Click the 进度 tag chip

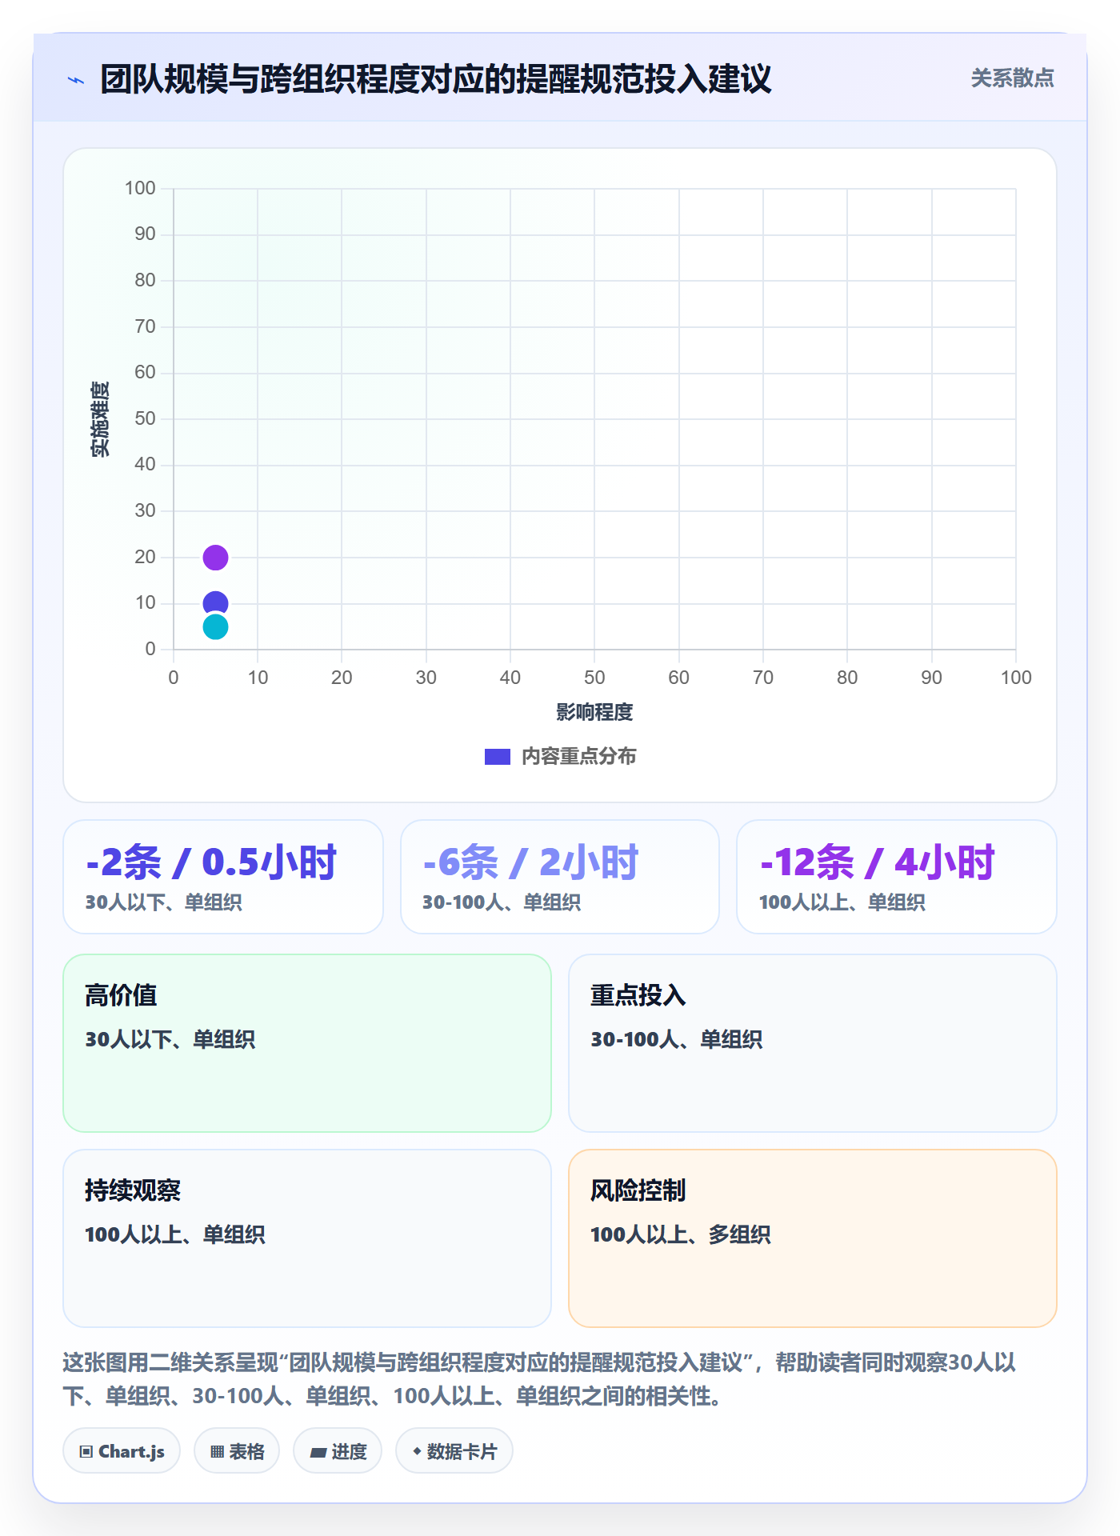pyautogui.click(x=338, y=1451)
